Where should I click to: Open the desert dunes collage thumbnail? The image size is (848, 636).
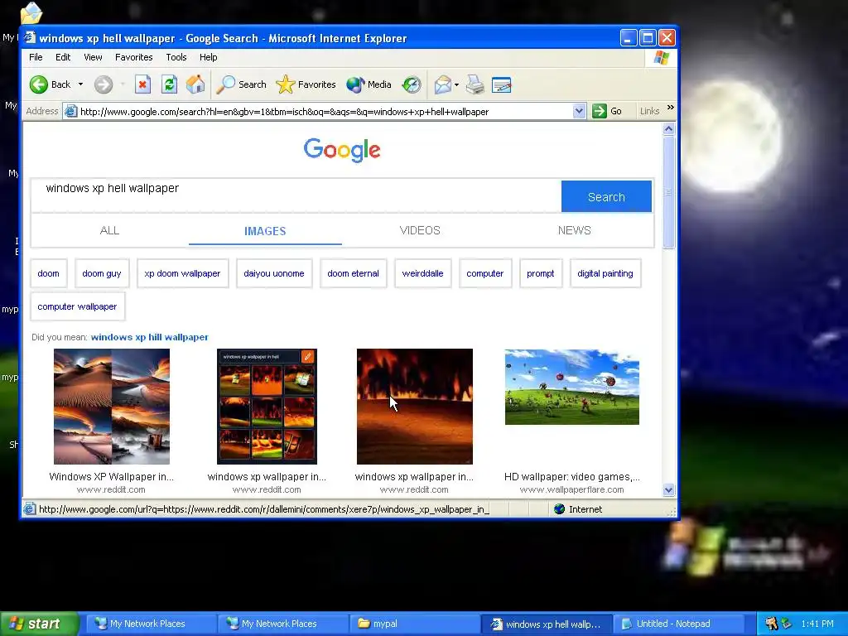pyautogui.click(x=112, y=406)
